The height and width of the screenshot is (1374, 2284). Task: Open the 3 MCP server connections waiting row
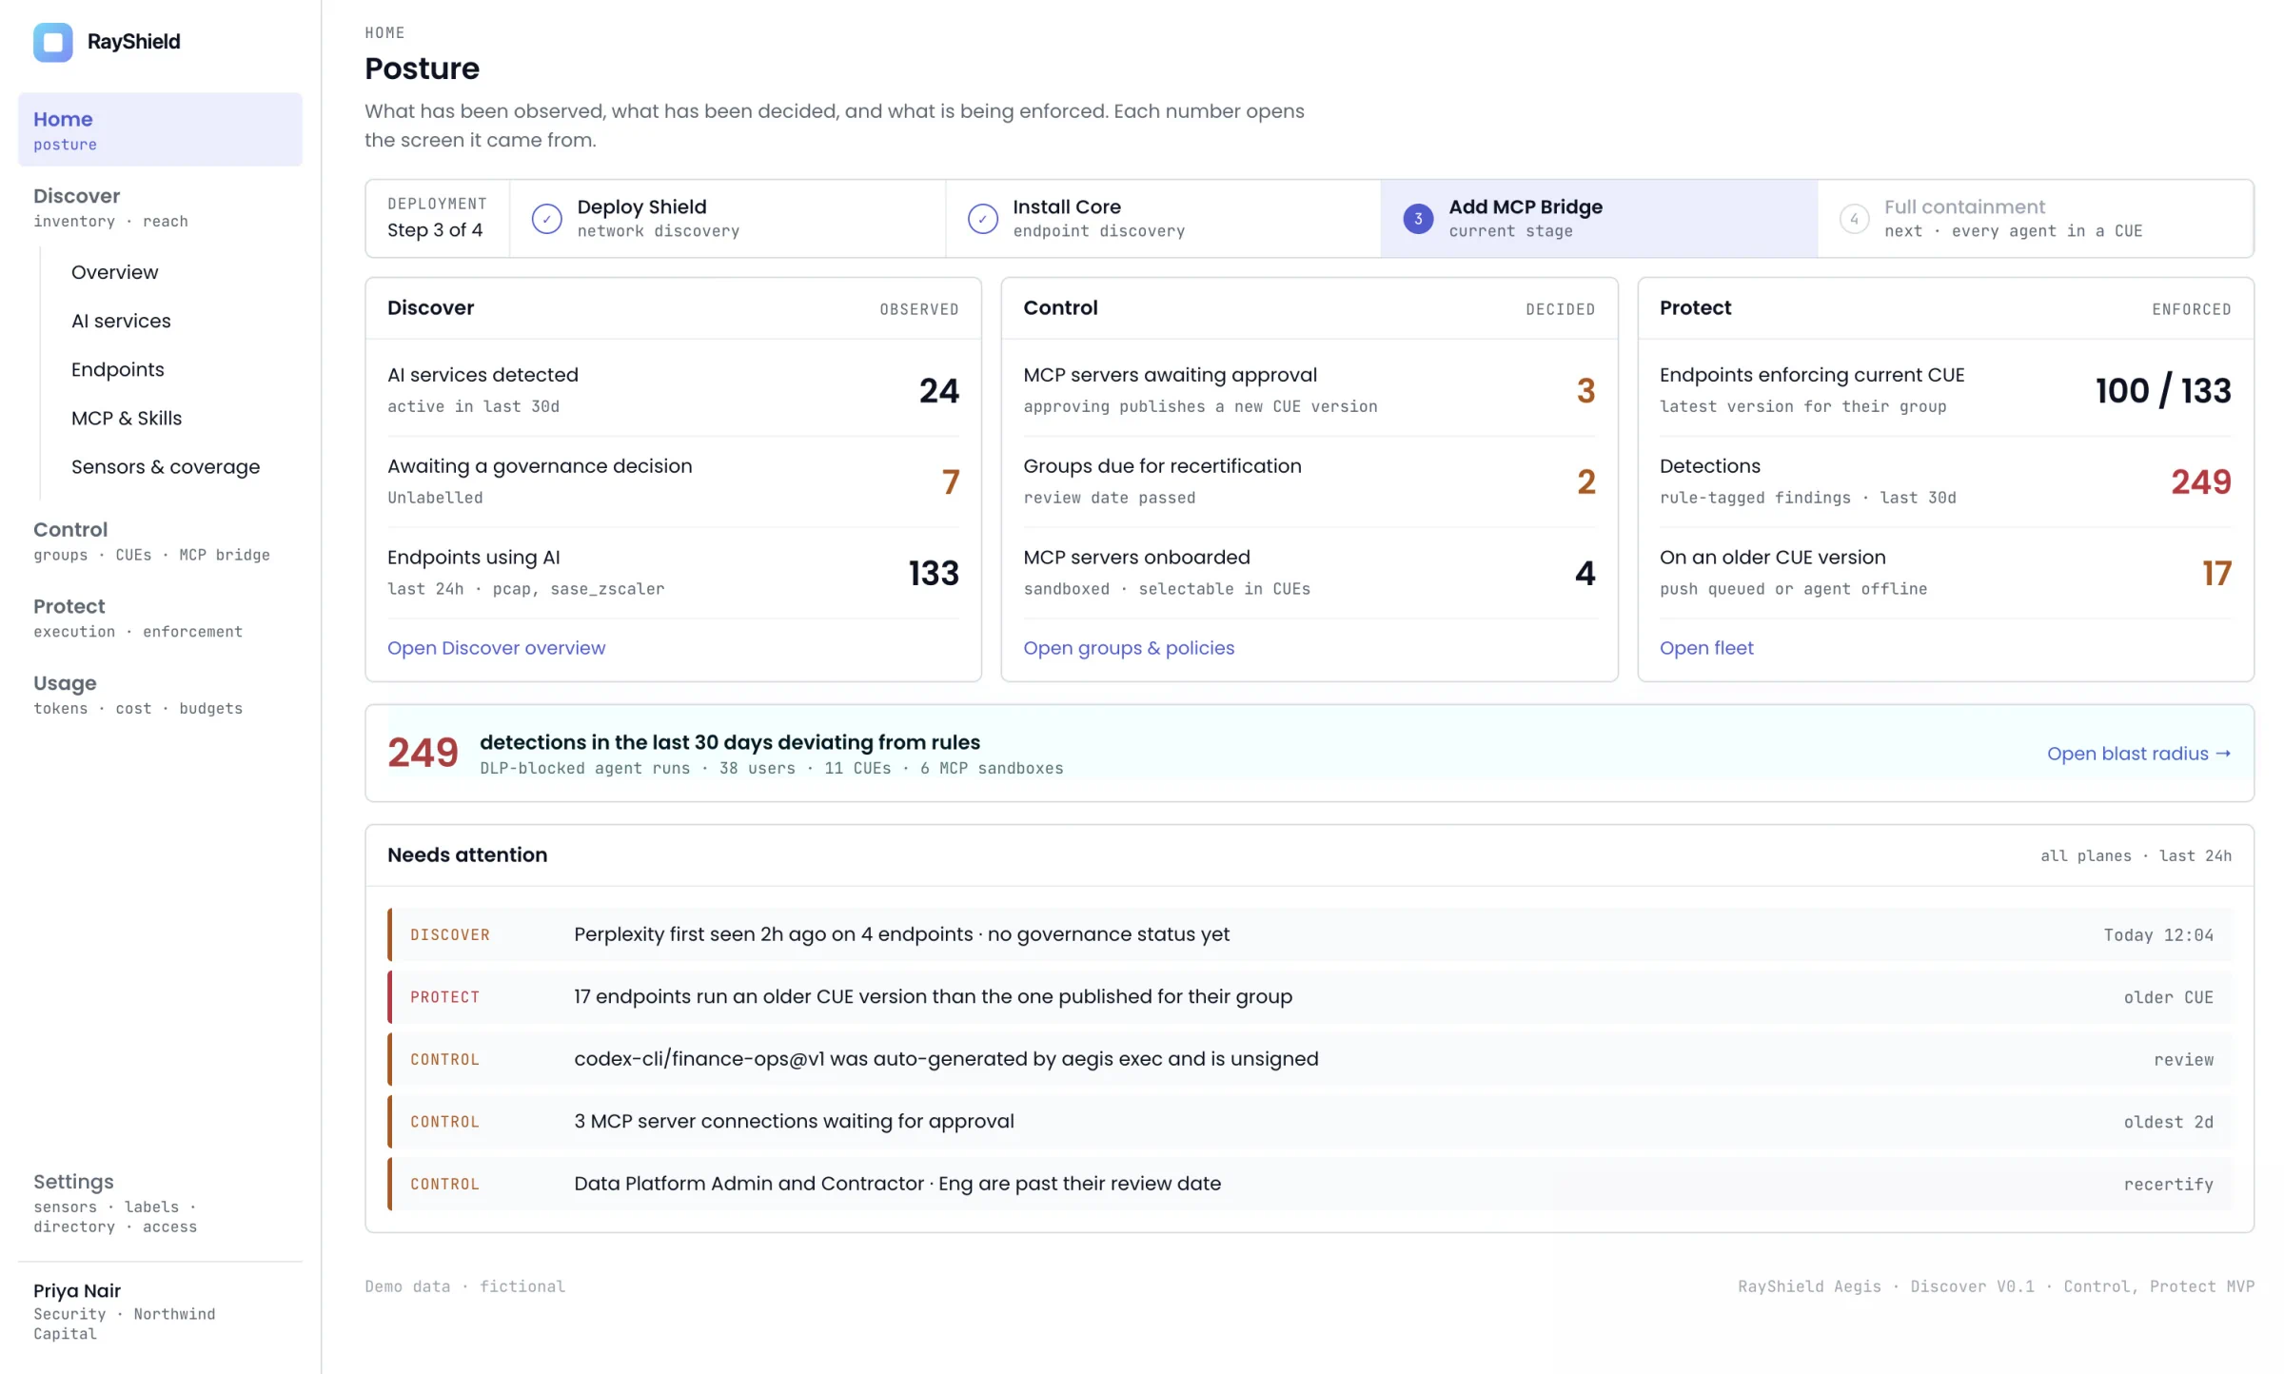(x=1309, y=1122)
